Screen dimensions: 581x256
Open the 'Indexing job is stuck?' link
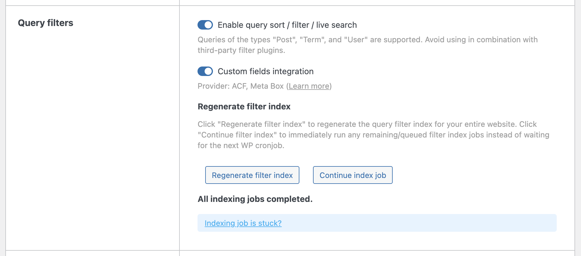(x=243, y=223)
